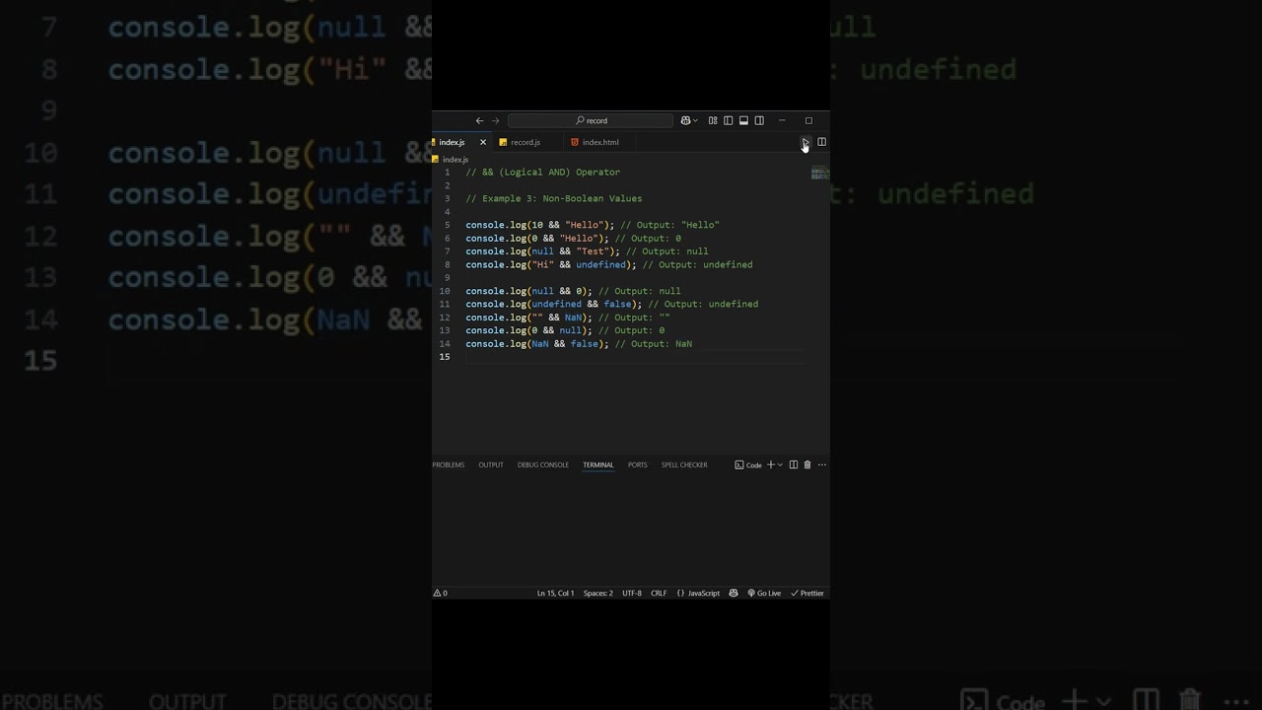Open Customize Layout icon
The image size is (1262, 710).
click(x=713, y=120)
